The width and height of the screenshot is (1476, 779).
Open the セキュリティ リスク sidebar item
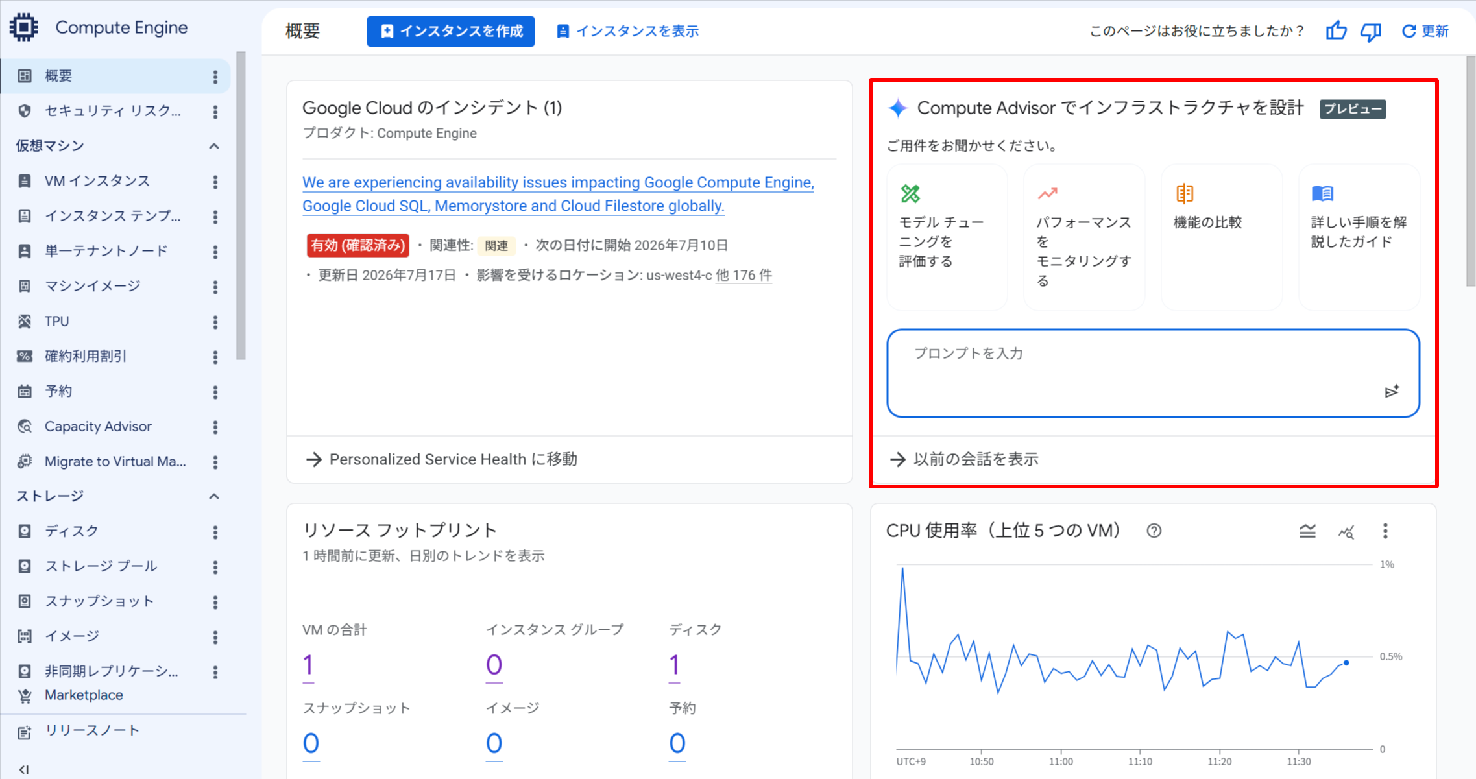115,111
